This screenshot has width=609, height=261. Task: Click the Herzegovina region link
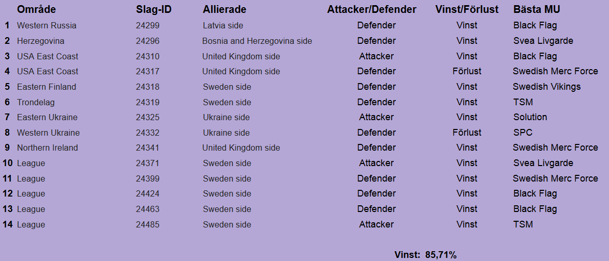coord(40,41)
